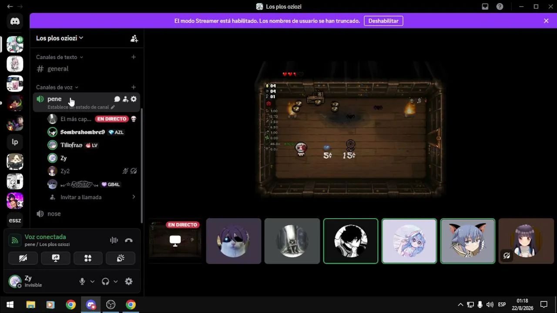Click the Discord taskbar icon

click(x=91, y=305)
